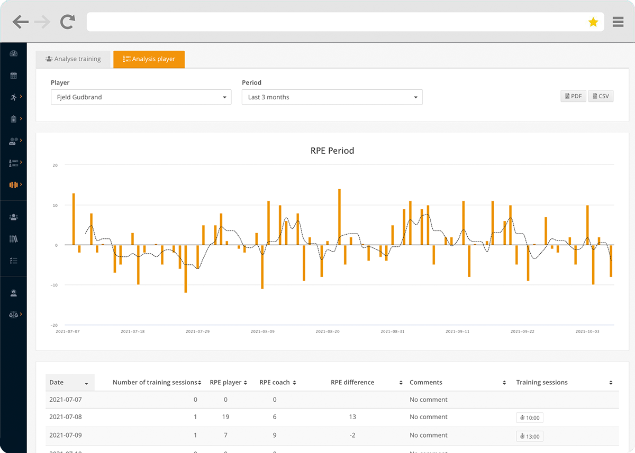Expand the people chat submenu chevron
635x453 pixels.
[21, 141]
